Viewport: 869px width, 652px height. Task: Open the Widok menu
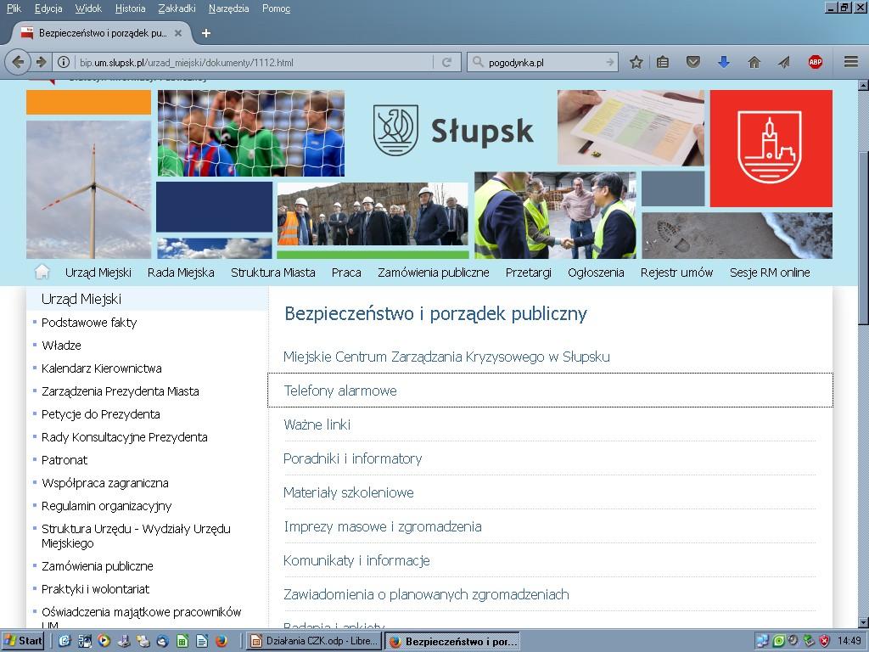pyautogui.click(x=88, y=8)
